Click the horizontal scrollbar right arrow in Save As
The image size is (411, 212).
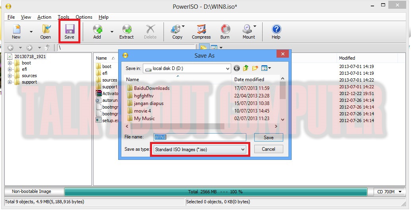click(276, 126)
